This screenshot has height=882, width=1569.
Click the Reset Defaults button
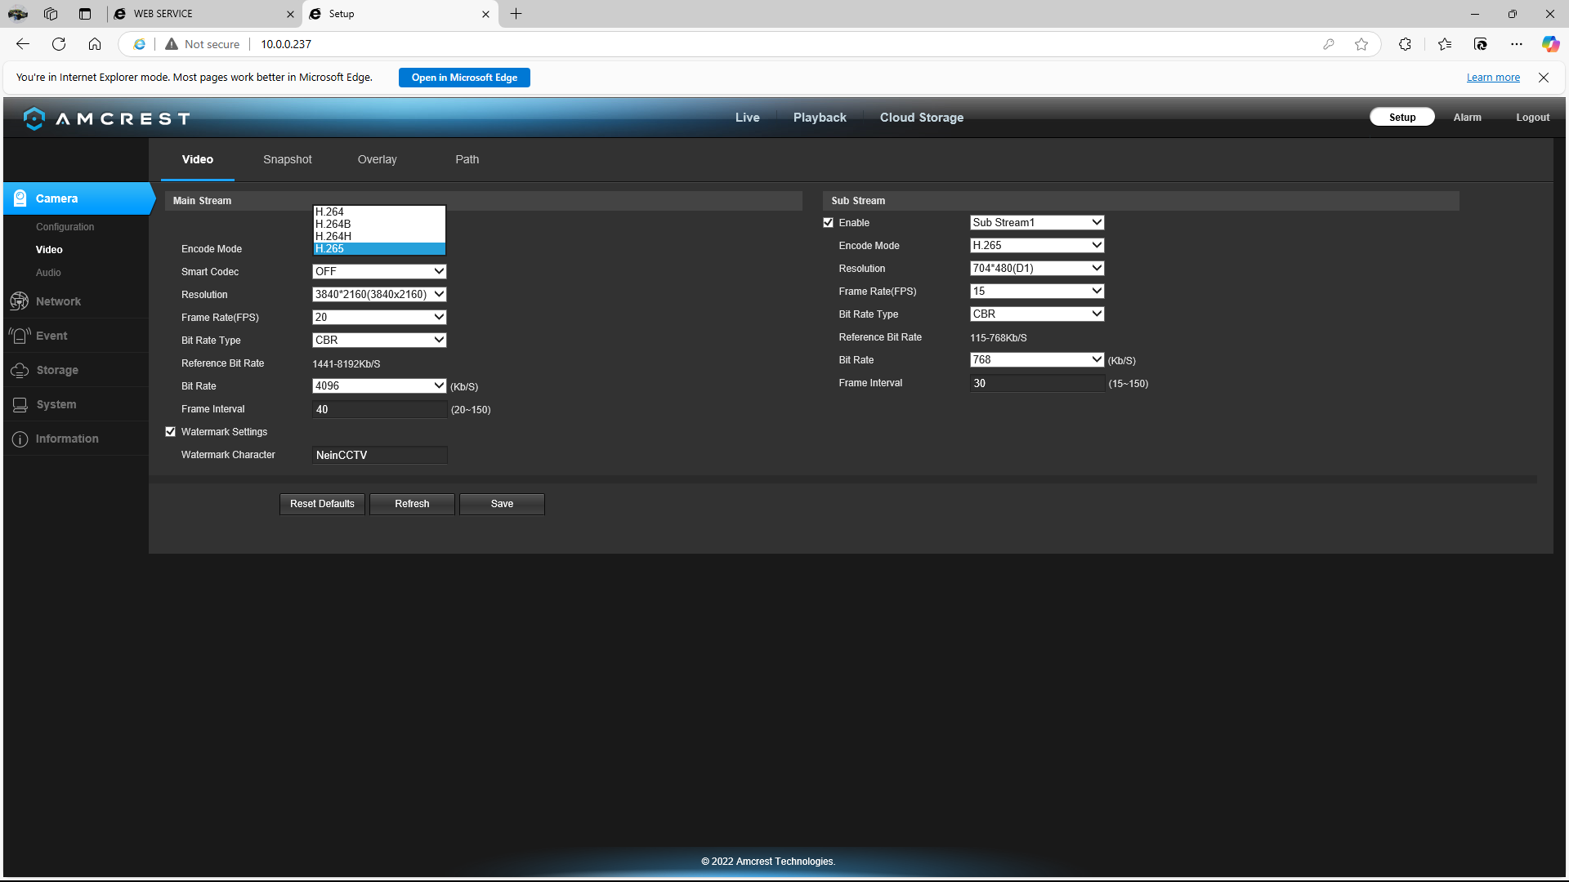(322, 504)
